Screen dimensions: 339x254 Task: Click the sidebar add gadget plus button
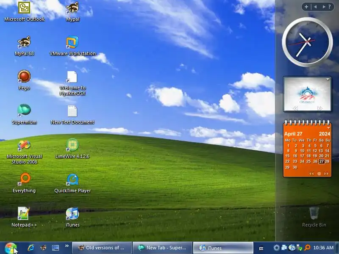[306, 7]
